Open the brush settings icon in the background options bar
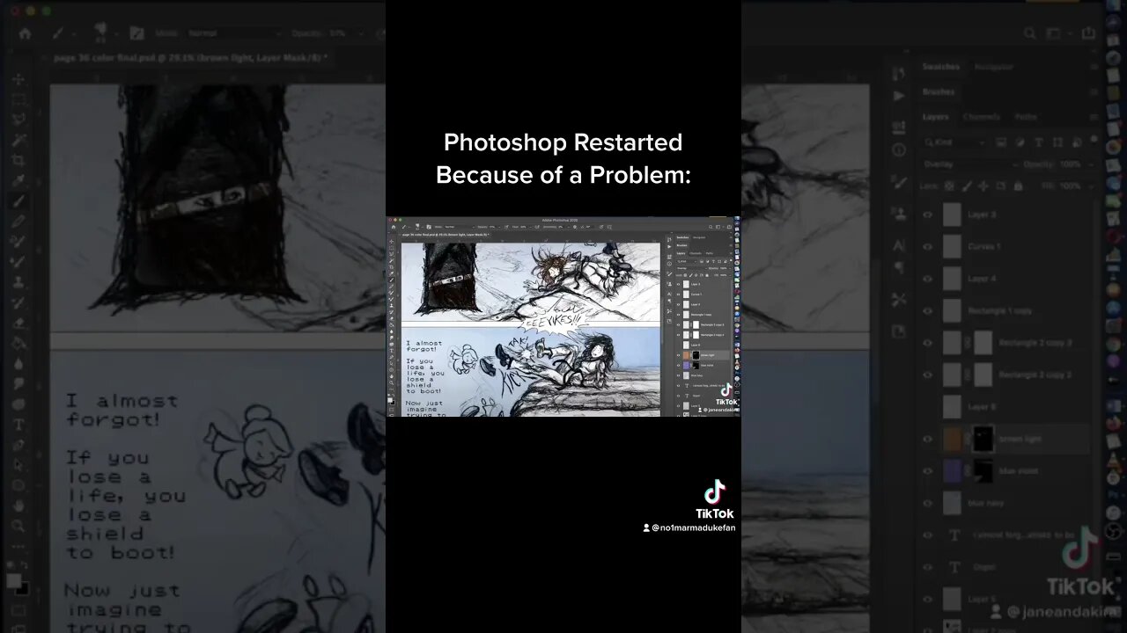Viewport: 1127px width, 633px height. (136, 33)
